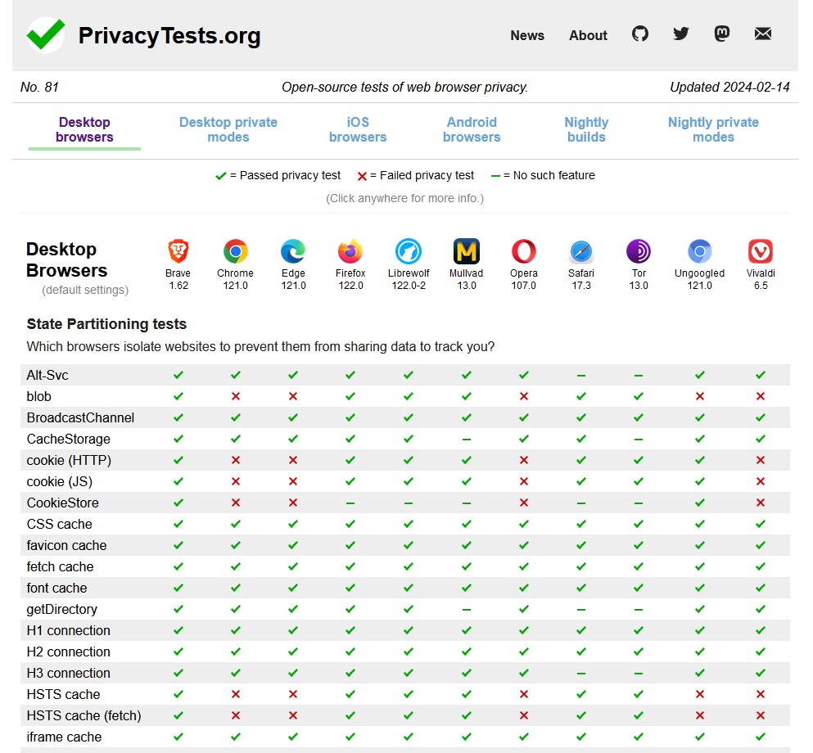This screenshot has height=753, width=813.
Task: Click the No. 81 issue number
Action: coord(39,87)
